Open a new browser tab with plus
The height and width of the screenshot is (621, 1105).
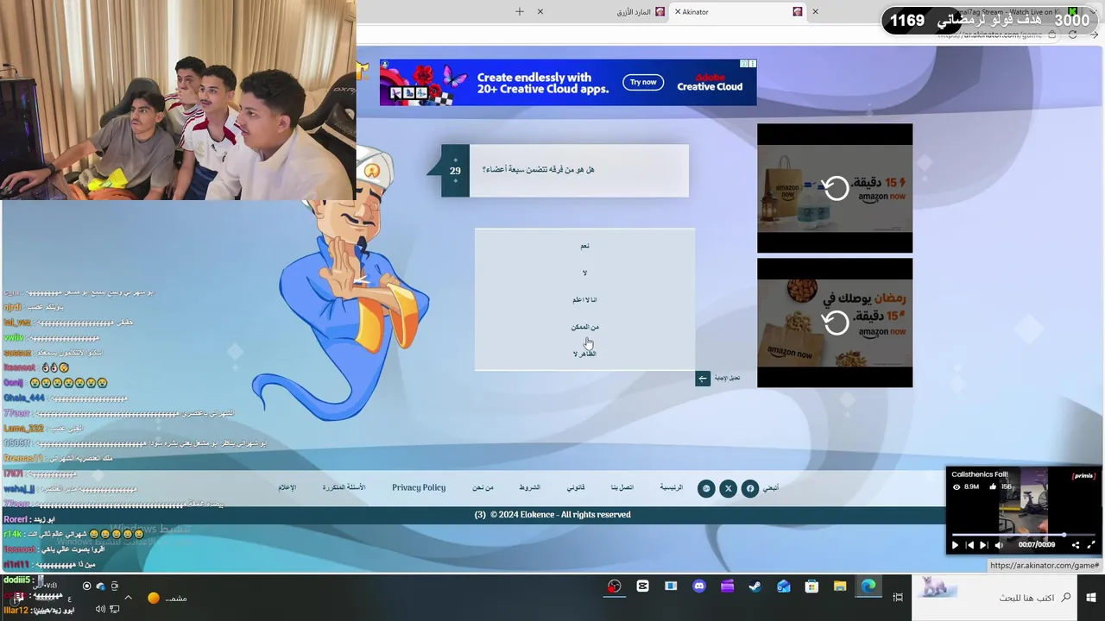click(520, 11)
